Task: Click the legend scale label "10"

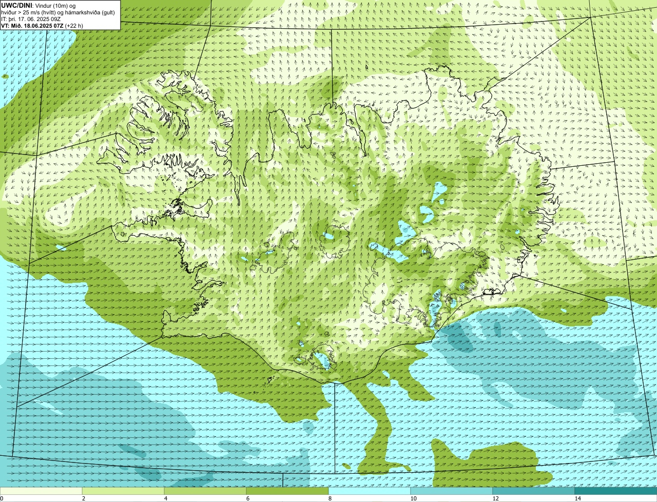Action: pos(413,498)
